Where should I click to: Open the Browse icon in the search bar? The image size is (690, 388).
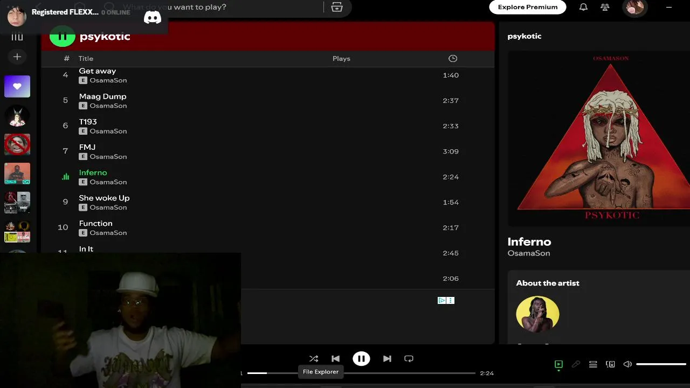click(337, 7)
